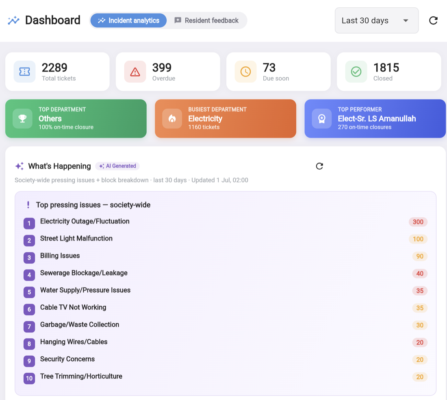Click rank badge 9 for Security Concerns

click(x=29, y=361)
